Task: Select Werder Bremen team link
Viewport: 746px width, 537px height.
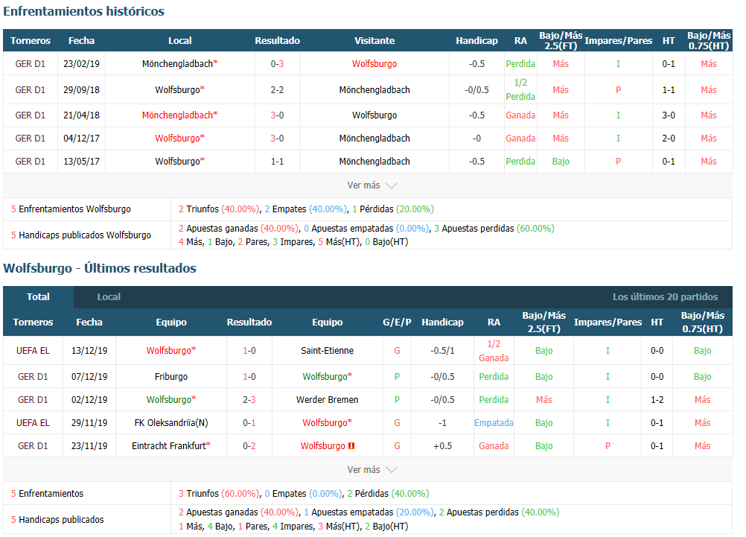Action: tap(328, 400)
